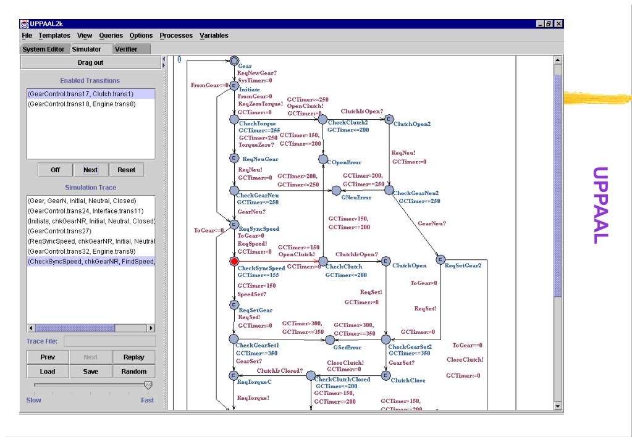Screen dimensions: 632x437
Task: Click the Random button
Action: click(x=134, y=372)
